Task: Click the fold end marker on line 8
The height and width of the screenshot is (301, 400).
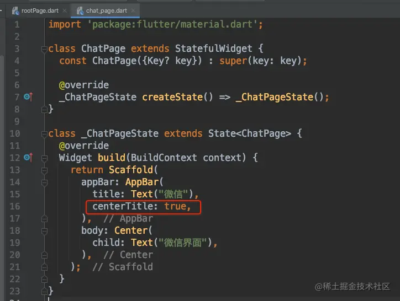Action: coord(44,110)
